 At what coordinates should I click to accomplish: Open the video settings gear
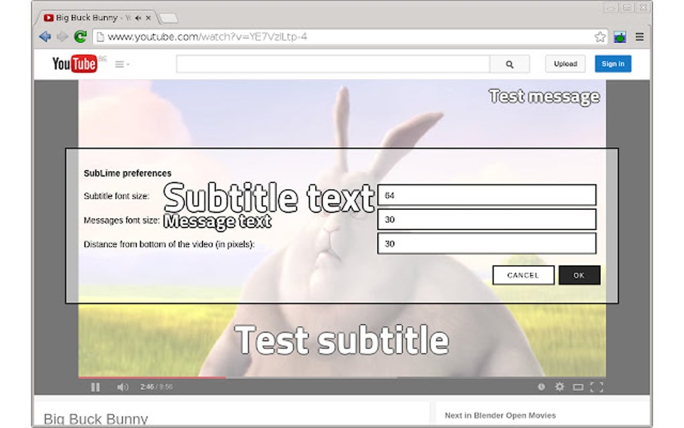coord(559,386)
